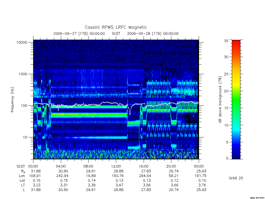Click the '5' colorbar tick label

tap(227, 142)
